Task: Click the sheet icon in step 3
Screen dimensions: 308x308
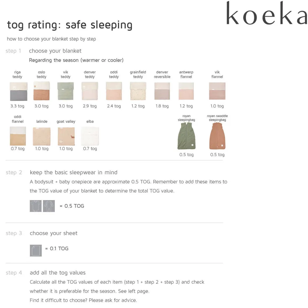Action: (x=36, y=250)
